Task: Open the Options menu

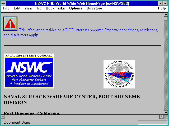Action: point(76,8)
